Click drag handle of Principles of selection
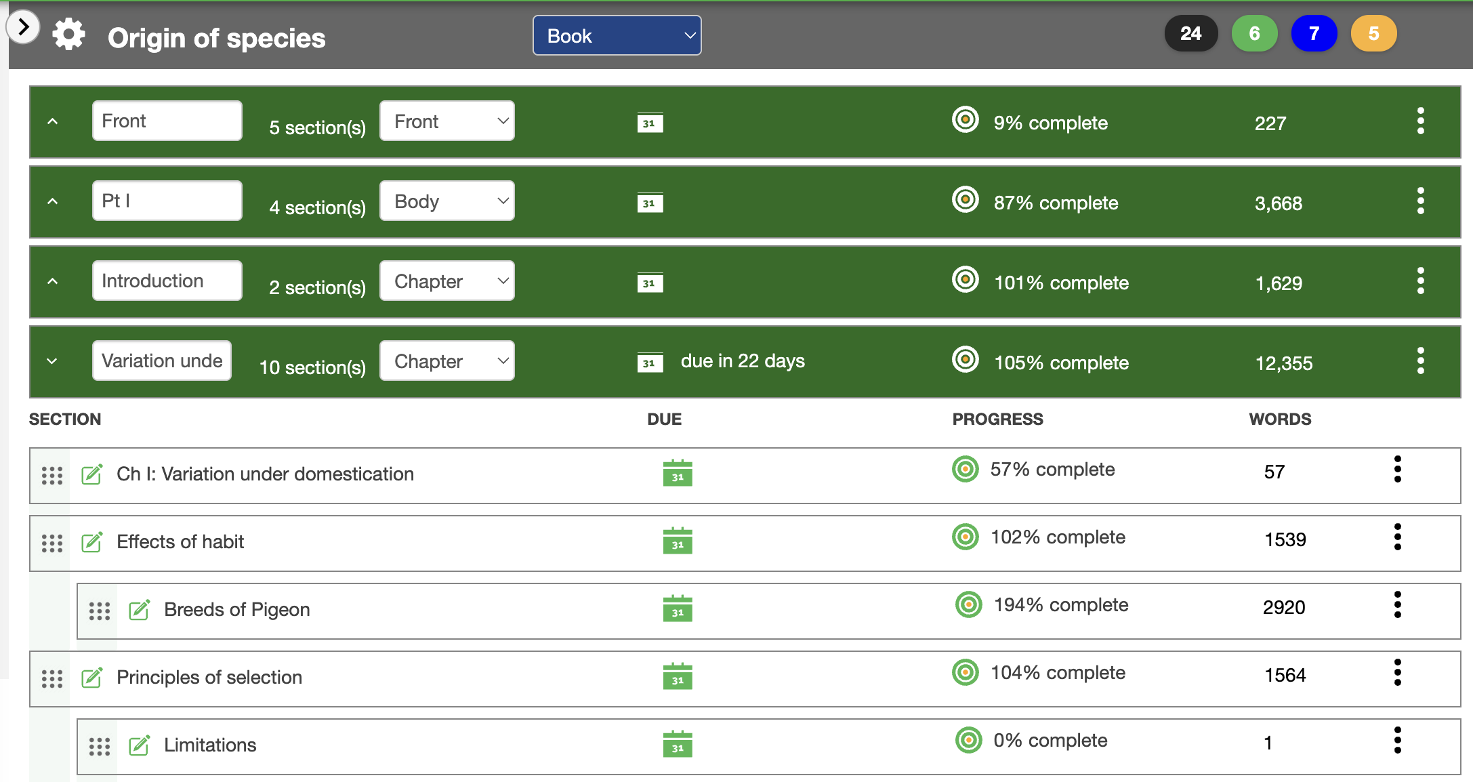Image resolution: width=1473 pixels, height=782 pixels. (52, 678)
